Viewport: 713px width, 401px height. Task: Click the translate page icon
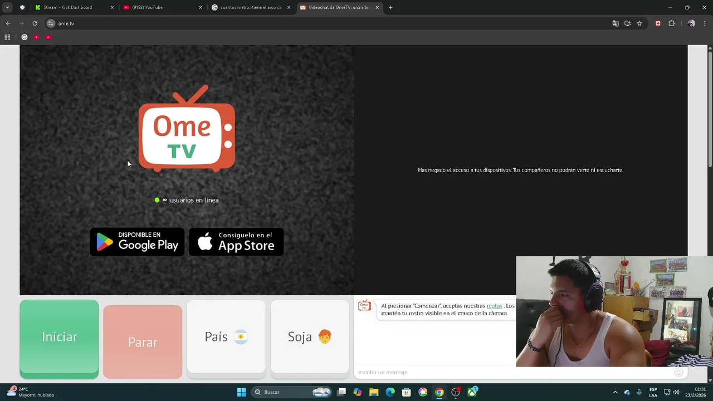click(616, 23)
